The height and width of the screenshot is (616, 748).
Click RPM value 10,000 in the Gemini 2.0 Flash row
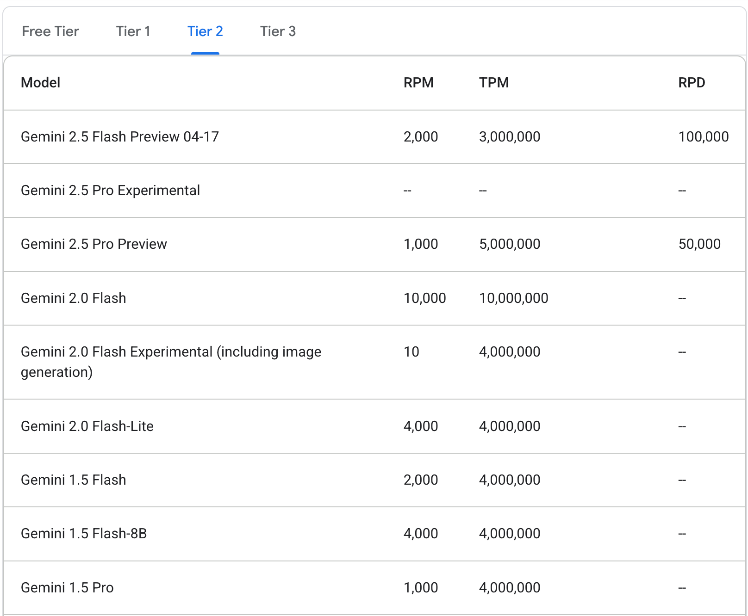pyautogui.click(x=425, y=298)
